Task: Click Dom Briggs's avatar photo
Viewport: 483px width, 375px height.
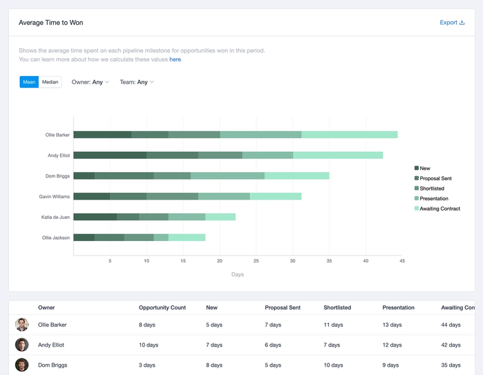Action: click(x=22, y=365)
